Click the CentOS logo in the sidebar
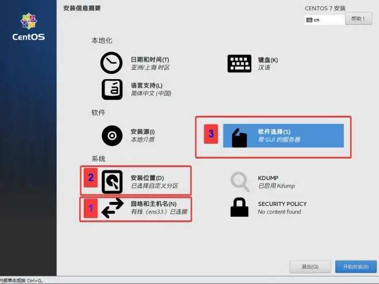Screen dimensions: 379x284 tap(29, 27)
